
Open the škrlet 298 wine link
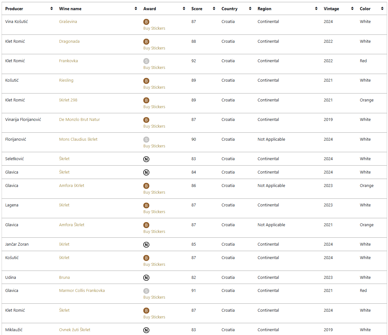click(x=68, y=100)
